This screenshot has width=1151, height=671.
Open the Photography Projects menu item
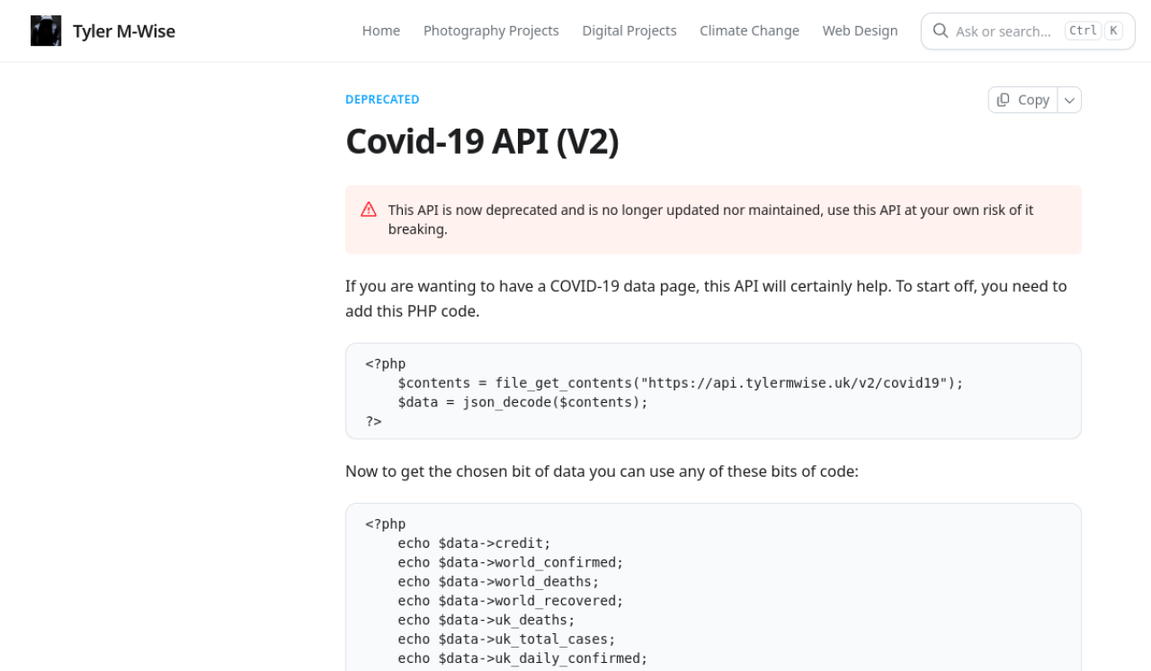point(491,31)
